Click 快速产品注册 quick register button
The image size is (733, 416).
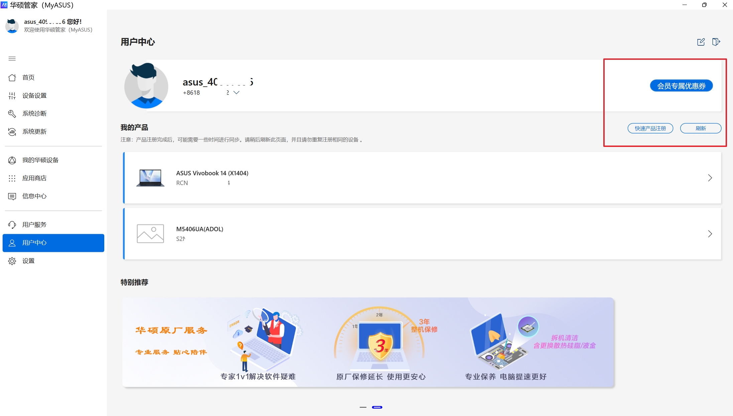(x=650, y=128)
